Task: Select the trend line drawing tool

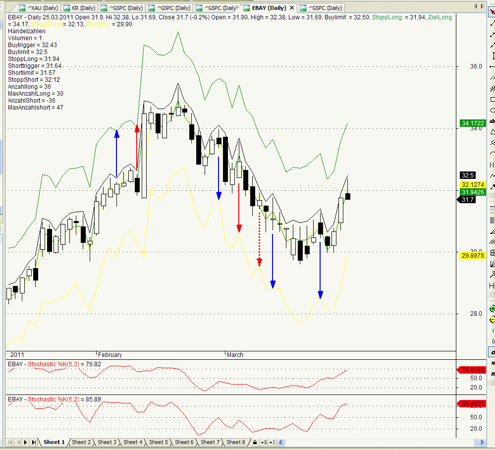Action: click(492, 23)
